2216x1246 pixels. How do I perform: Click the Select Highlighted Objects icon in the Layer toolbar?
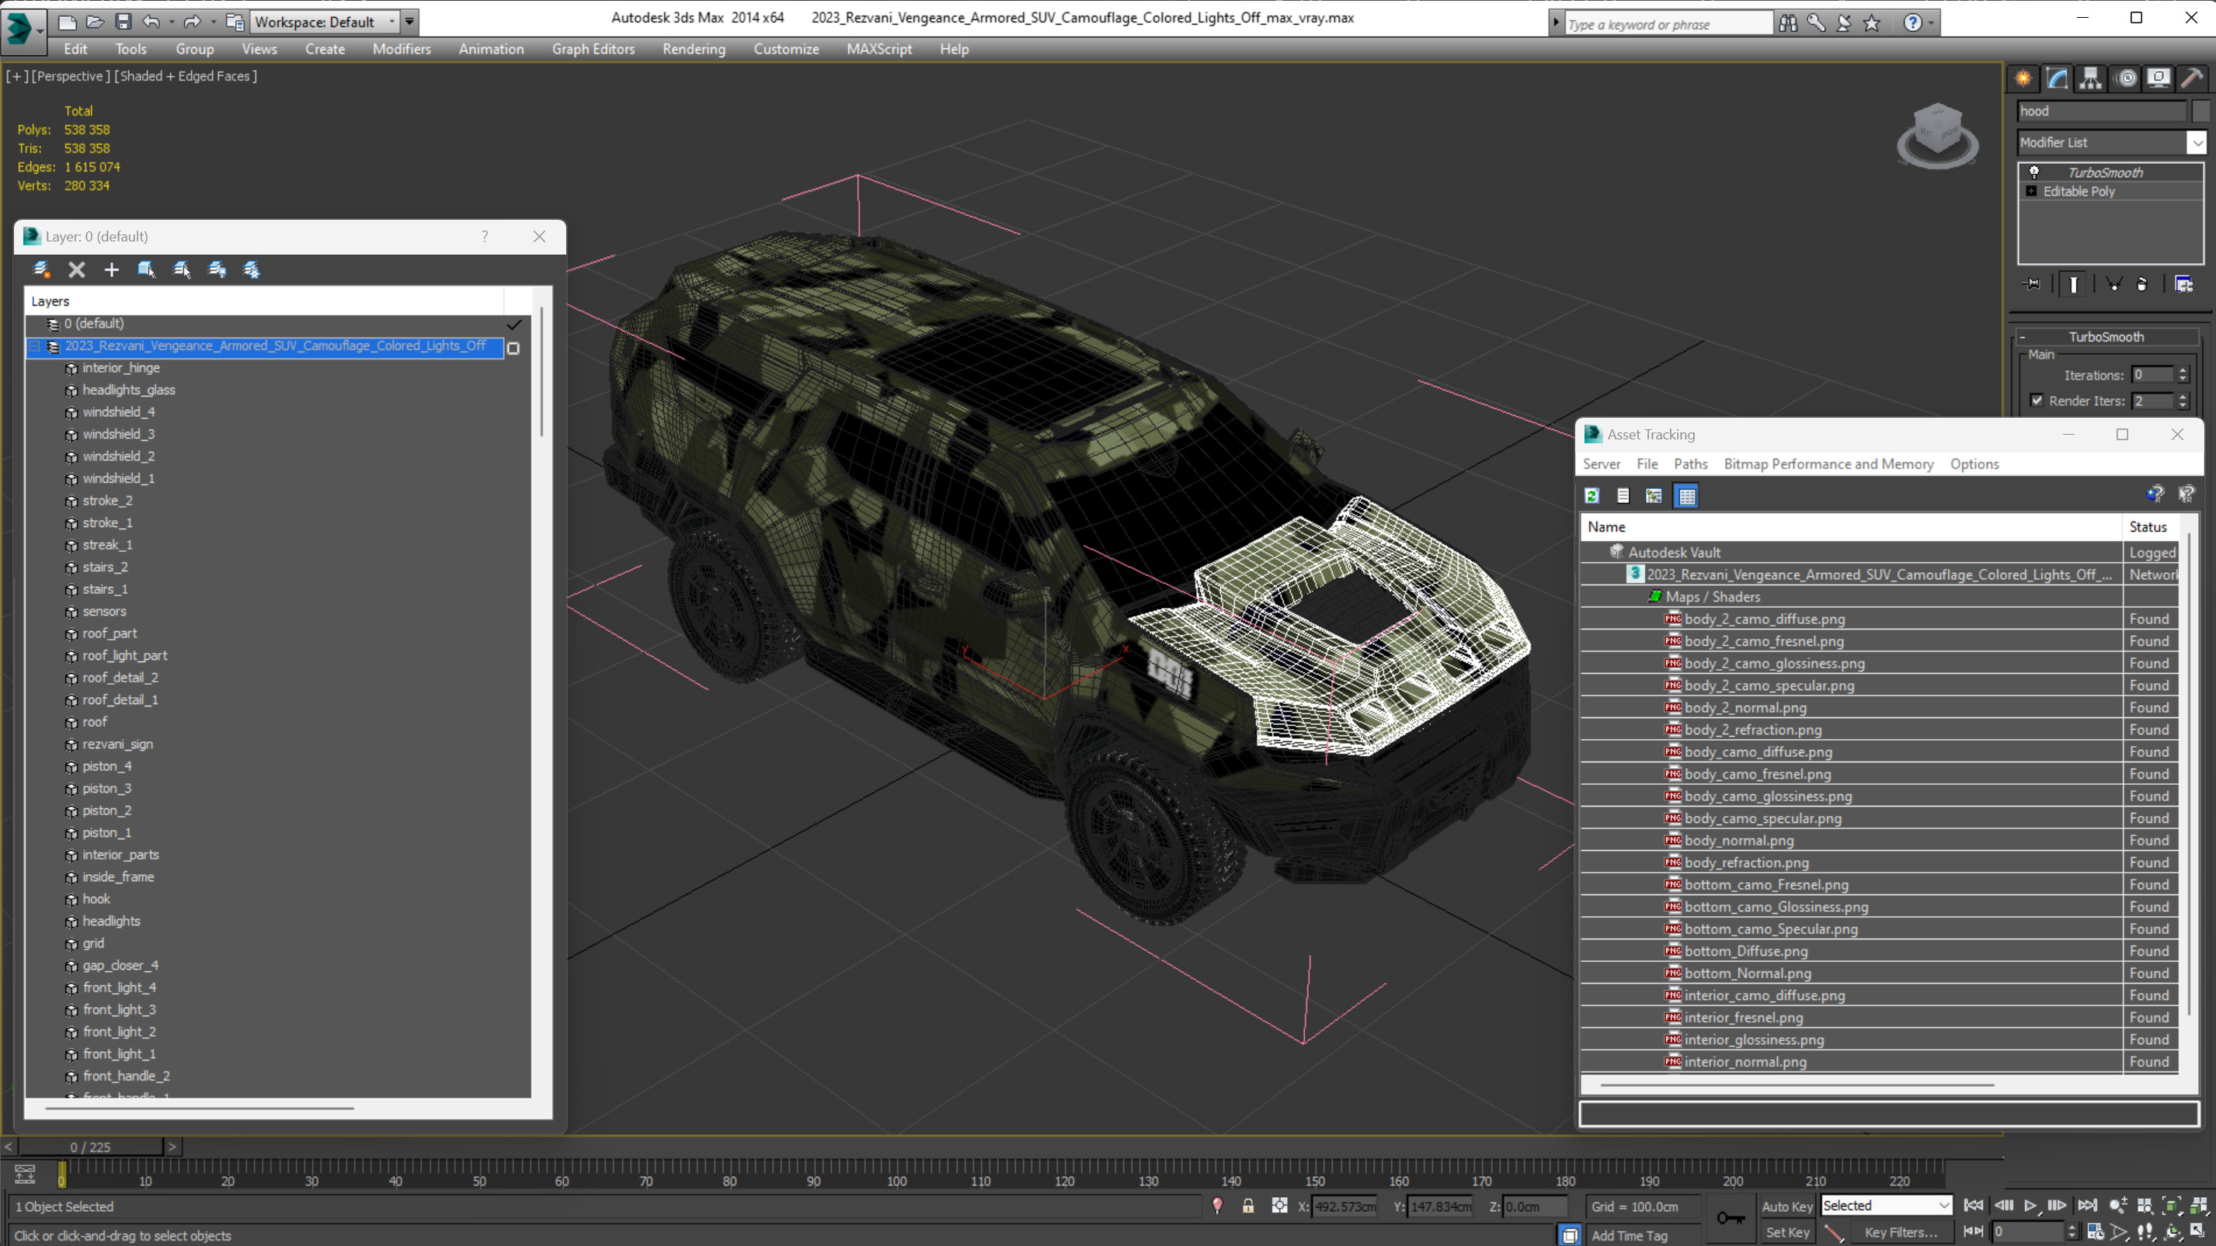tap(146, 270)
